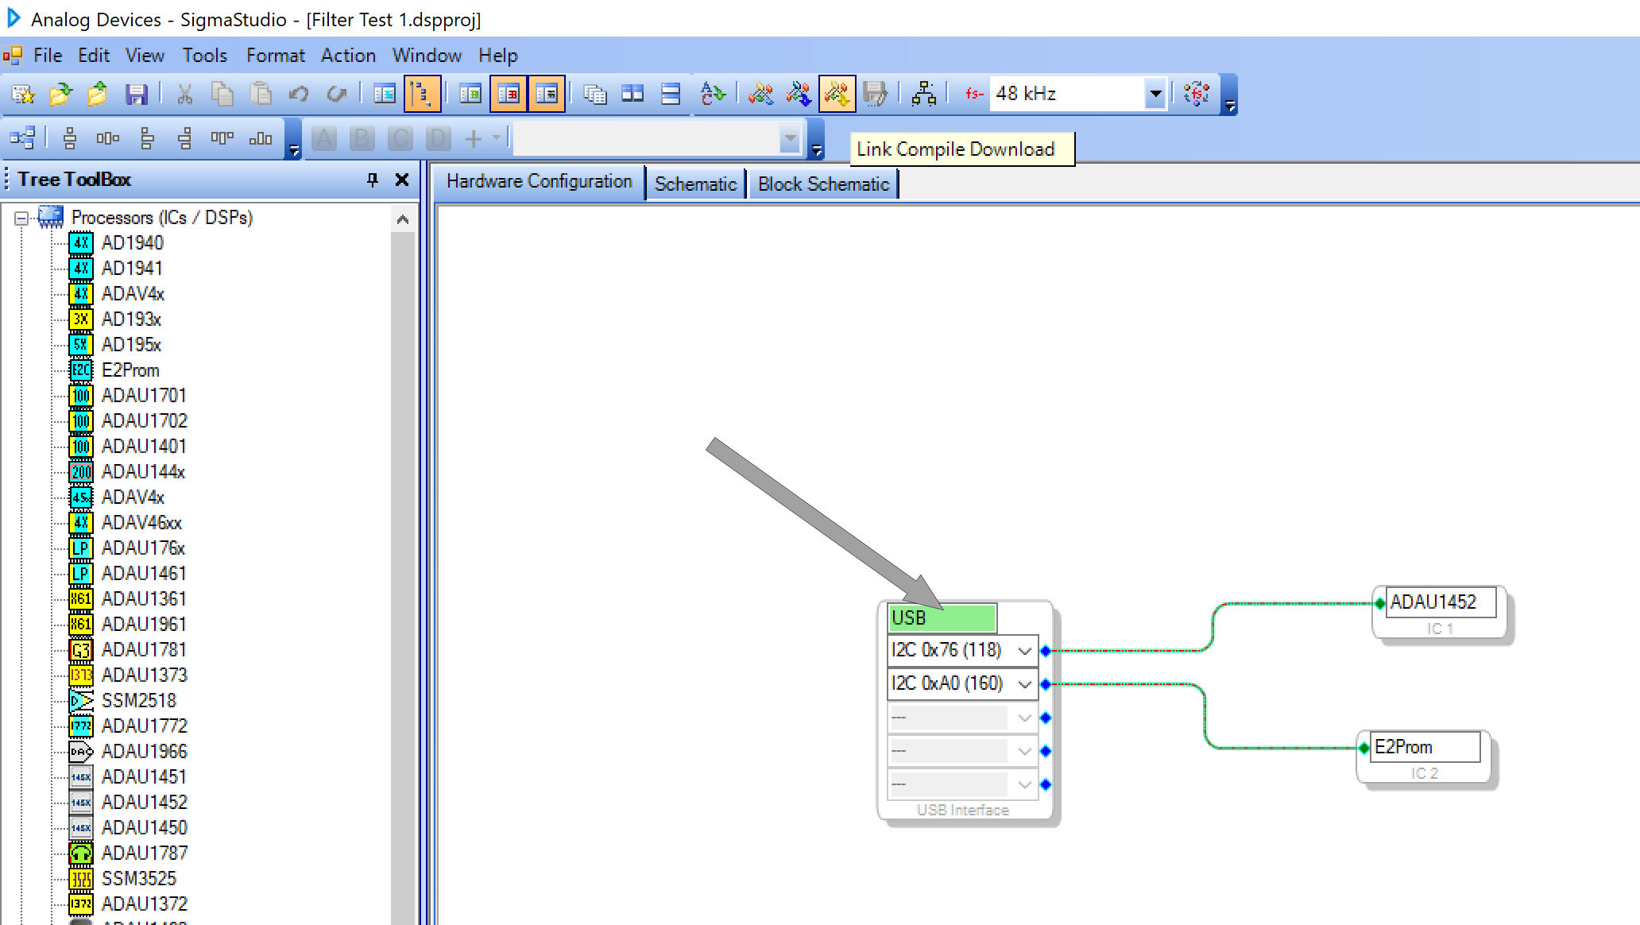Screen dimensions: 1640x925
Task: Click the align bottoms bar icon
Action: tap(261, 138)
